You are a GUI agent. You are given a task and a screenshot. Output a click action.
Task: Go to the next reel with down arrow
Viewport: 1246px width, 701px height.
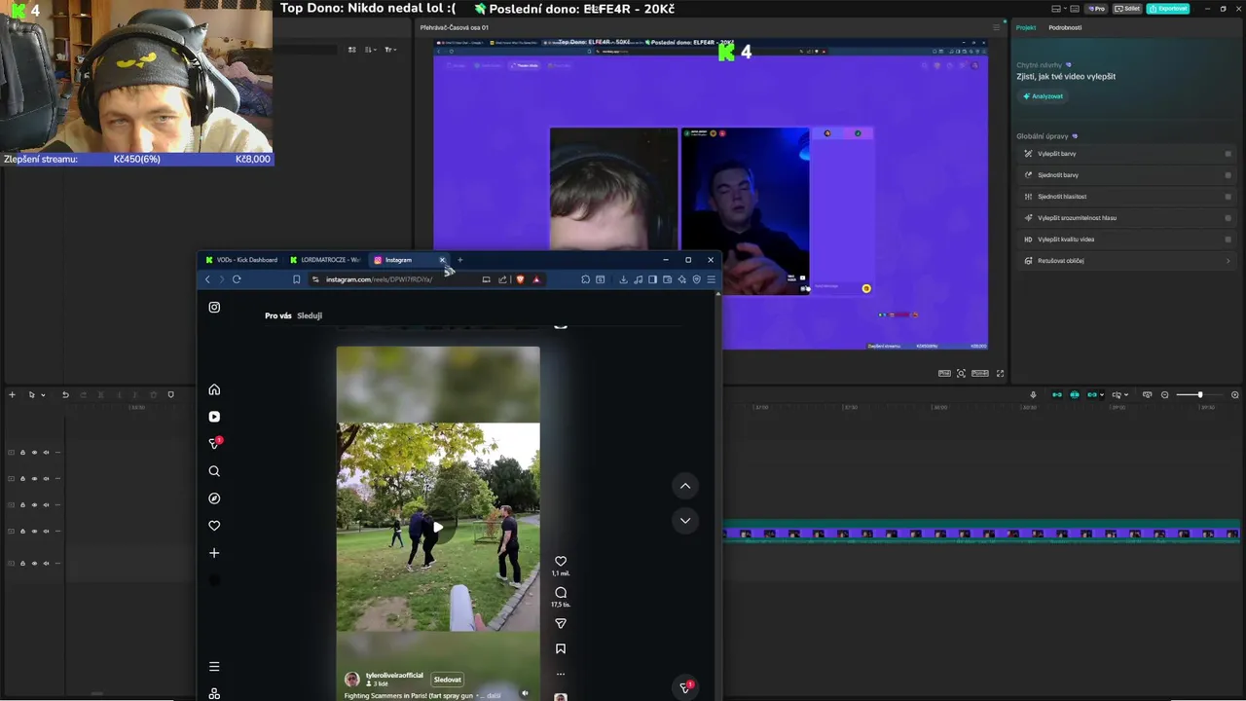[685, 521]
